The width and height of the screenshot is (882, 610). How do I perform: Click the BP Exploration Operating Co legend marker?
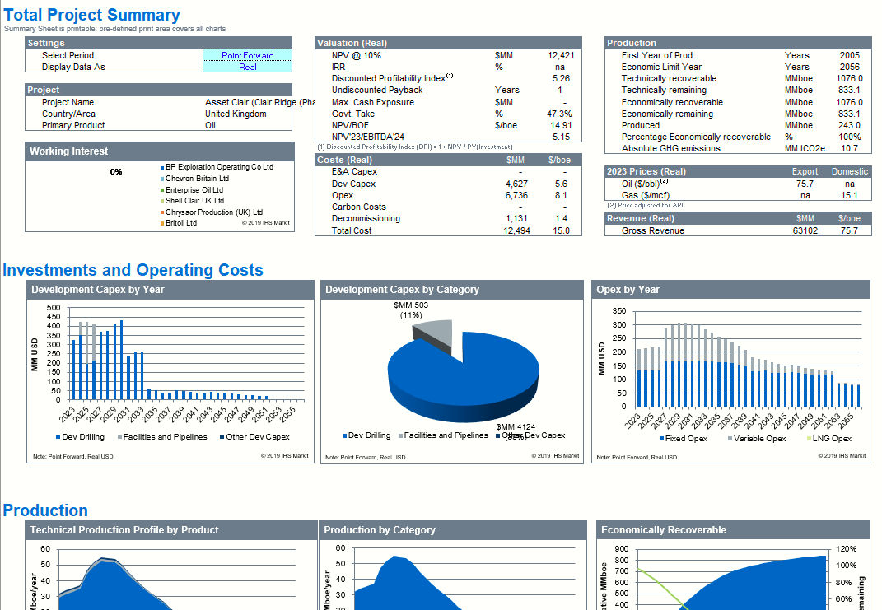[x=162, y=167]
